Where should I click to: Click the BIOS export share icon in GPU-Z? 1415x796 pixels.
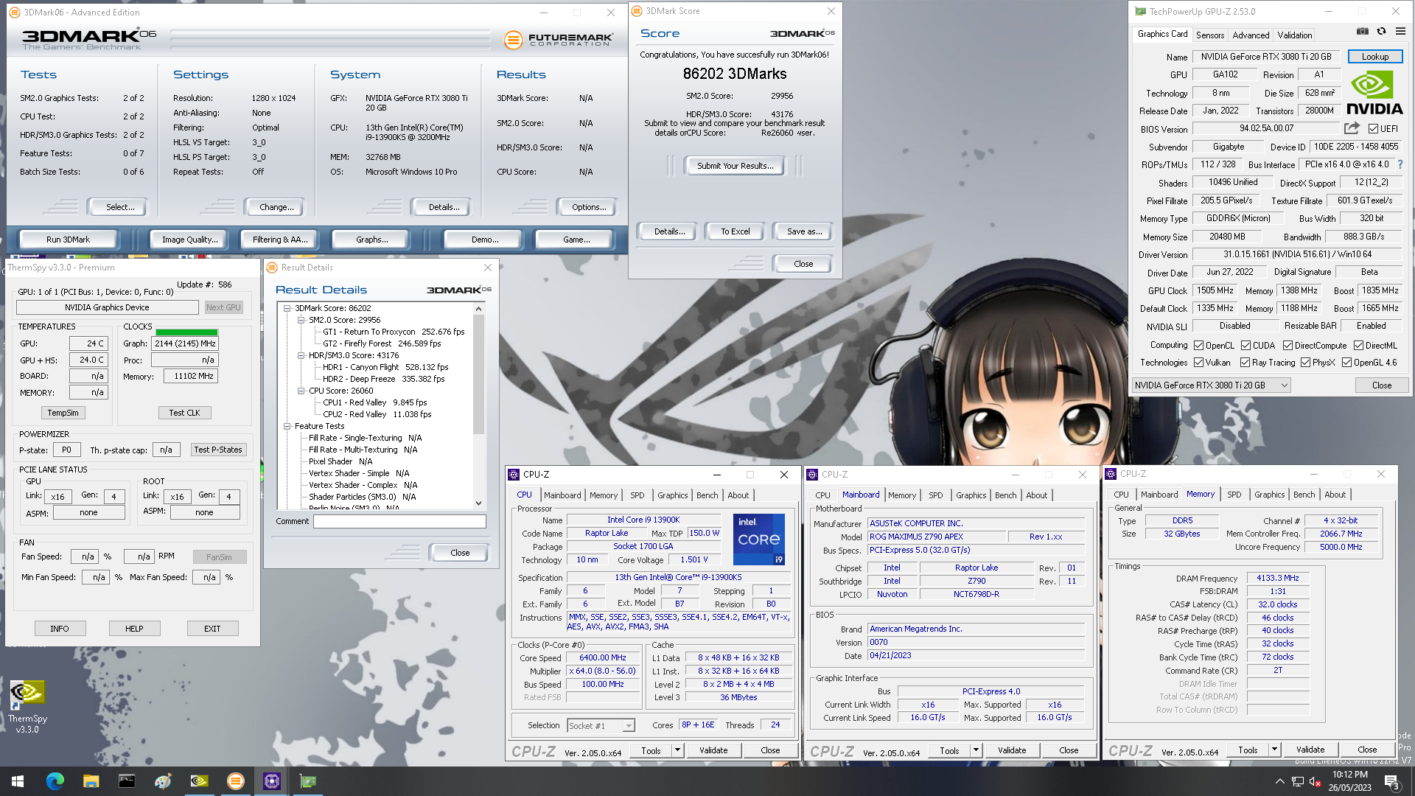tap(1352, 128)
